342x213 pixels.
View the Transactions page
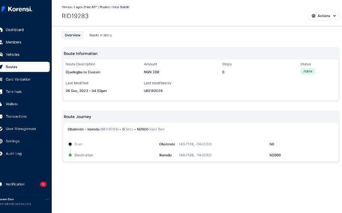point(16,116)
